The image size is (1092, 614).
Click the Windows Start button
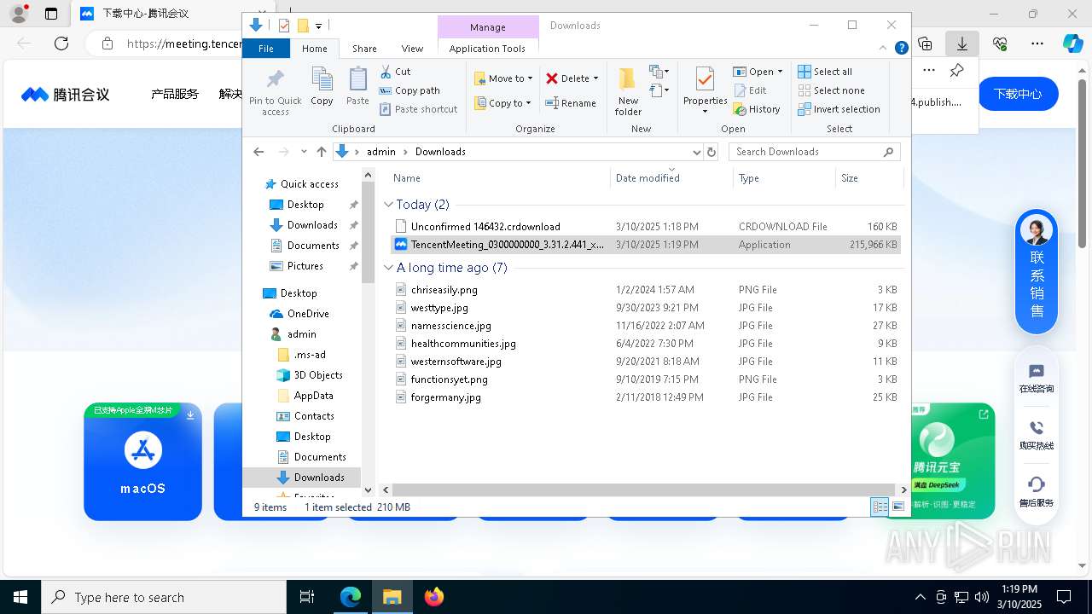pyautogui.click(x=20, y=597)
